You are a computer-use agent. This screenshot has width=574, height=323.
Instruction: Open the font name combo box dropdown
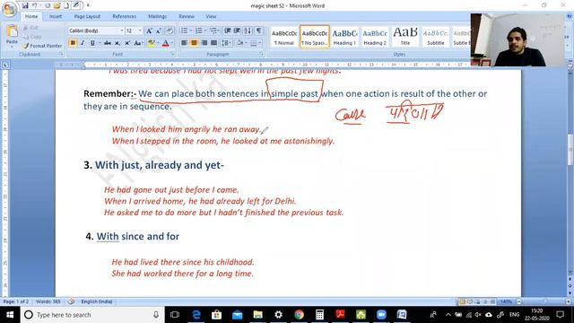point(122,31)
